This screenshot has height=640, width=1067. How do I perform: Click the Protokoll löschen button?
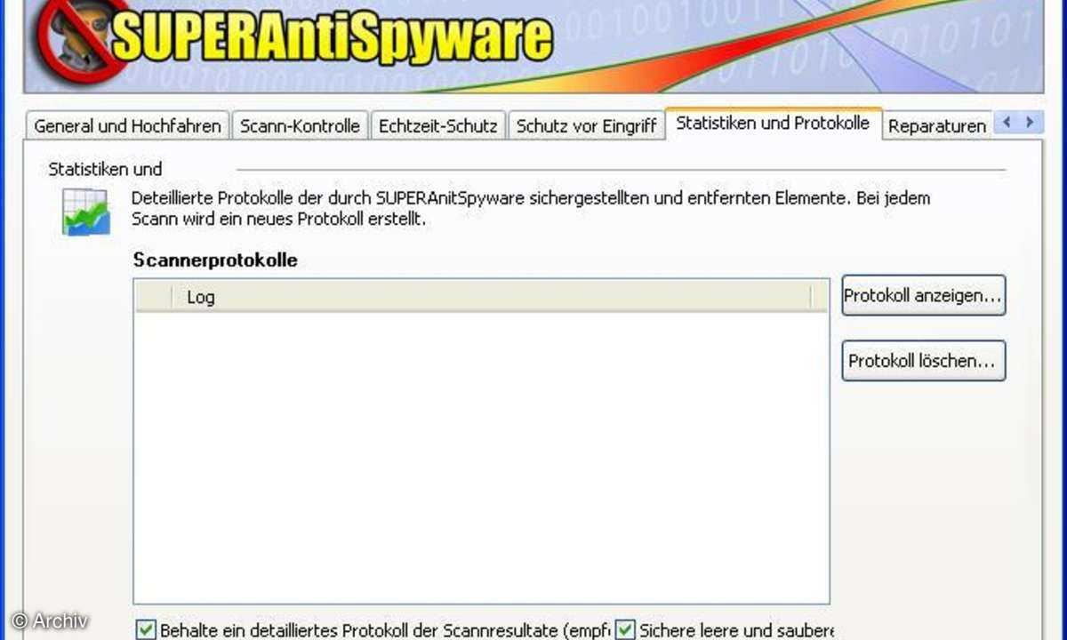pos(924,361)
